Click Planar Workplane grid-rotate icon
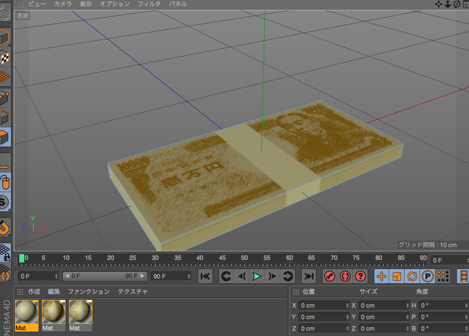The height and width of the screenshot is (336, 469). click(5, 272)
